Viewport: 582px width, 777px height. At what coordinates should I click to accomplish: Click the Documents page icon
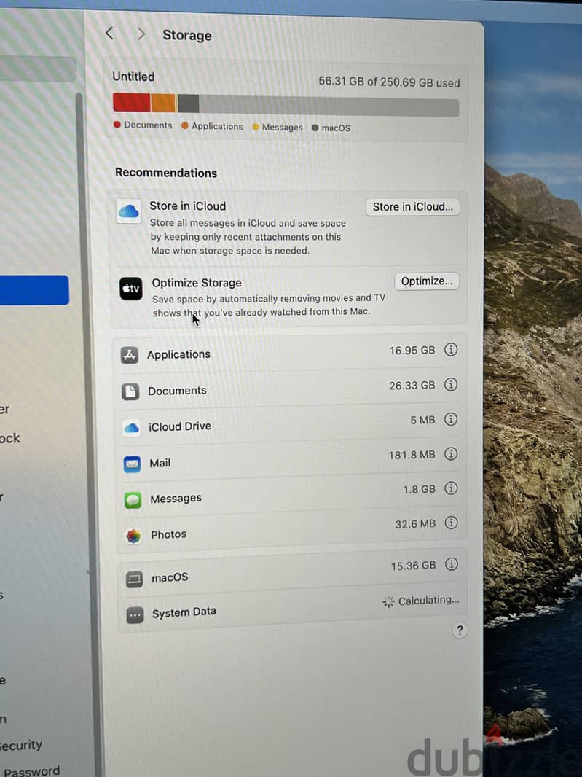coord(130,391)
